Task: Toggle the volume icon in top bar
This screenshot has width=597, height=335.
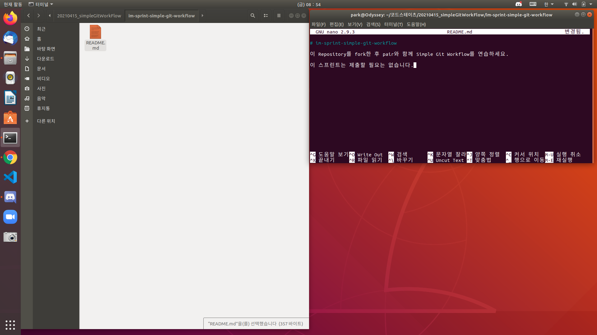Action: point(574,4)
